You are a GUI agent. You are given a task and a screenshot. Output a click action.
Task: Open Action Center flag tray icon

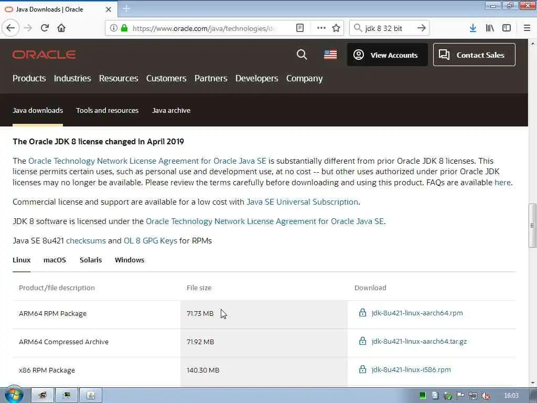(460, 396)
